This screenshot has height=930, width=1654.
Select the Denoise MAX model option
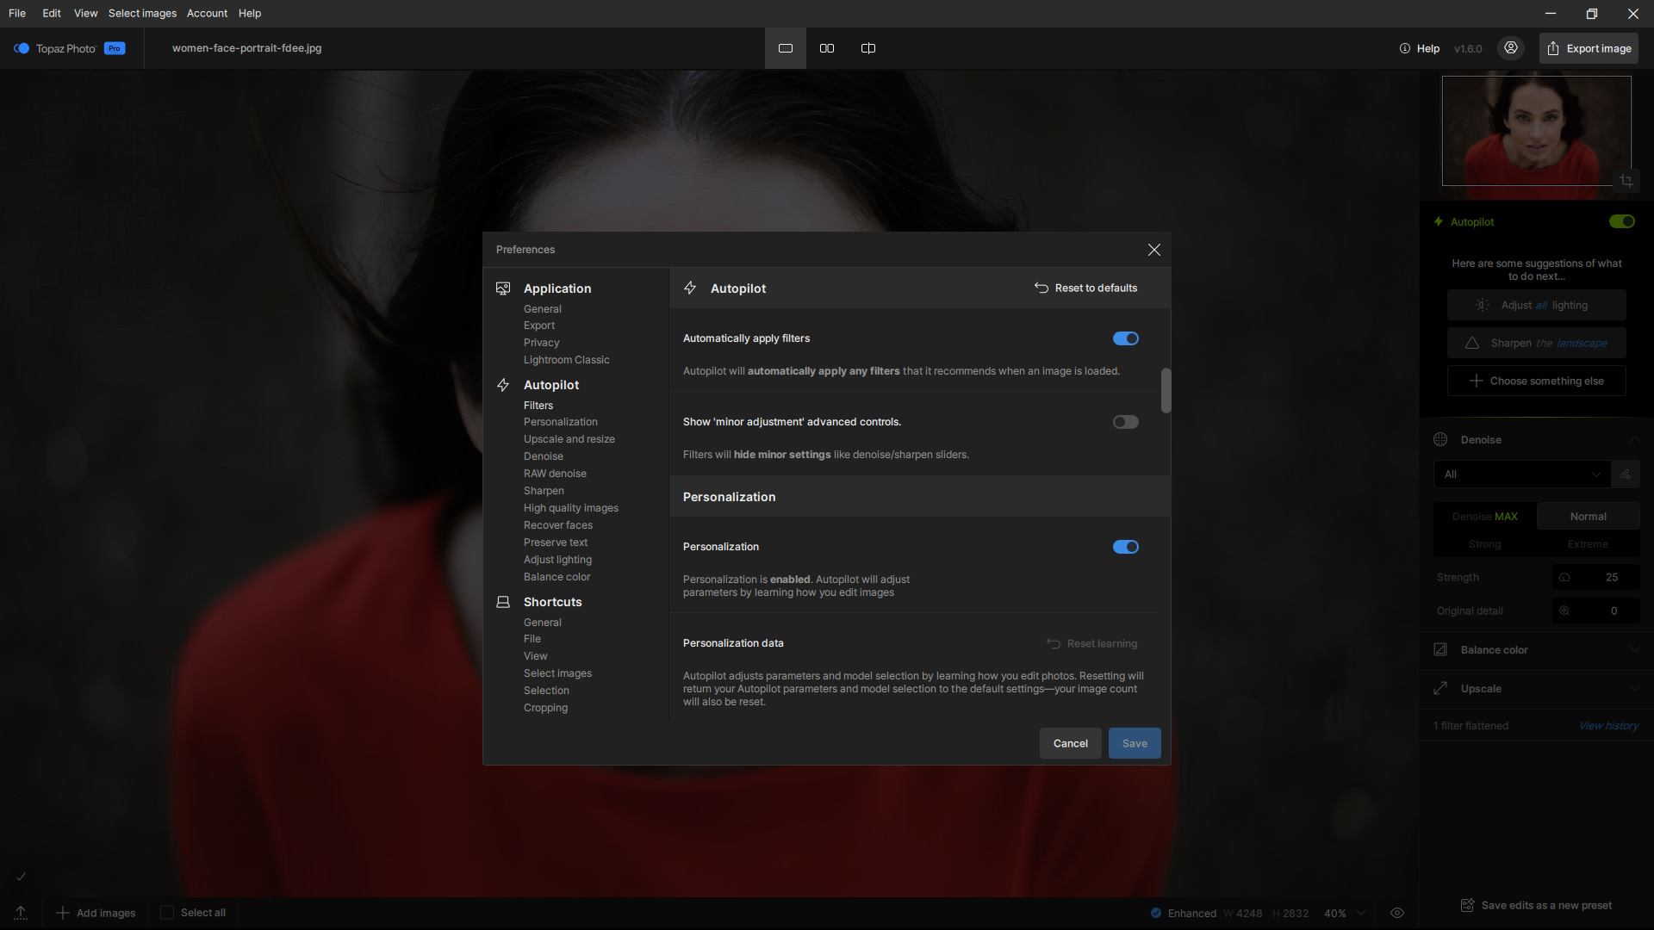point(1485,517)
